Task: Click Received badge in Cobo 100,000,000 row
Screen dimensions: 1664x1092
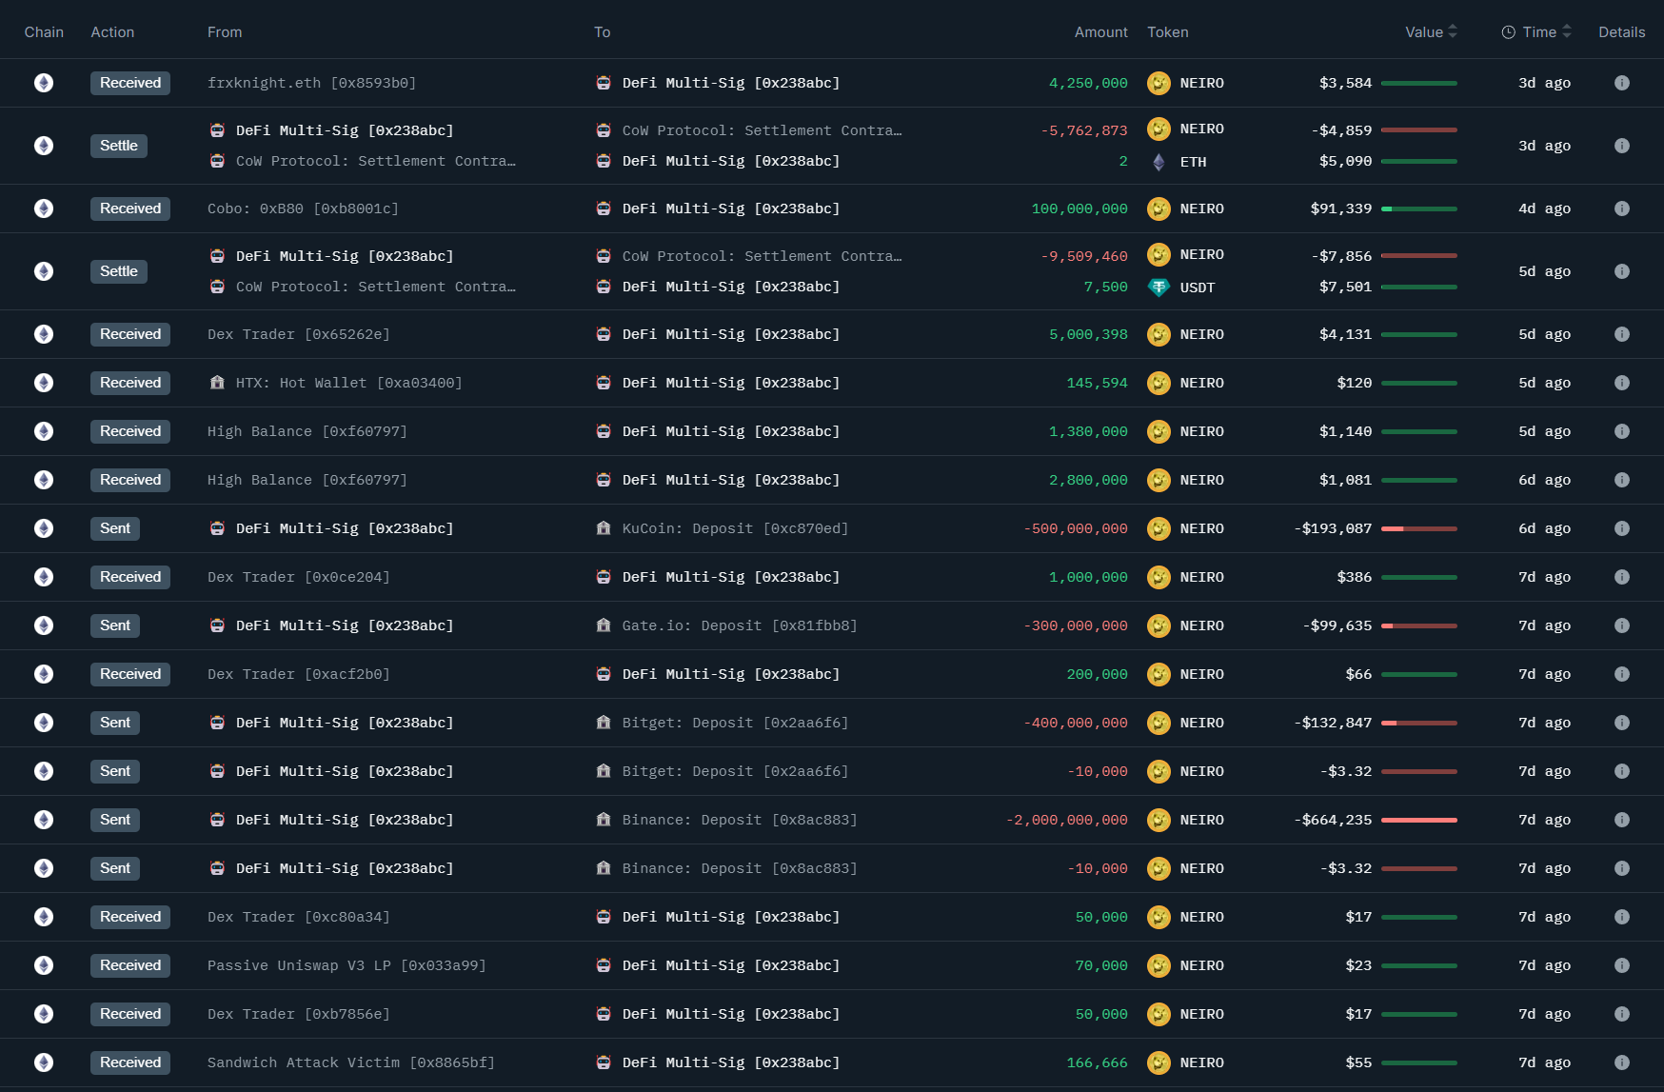Action: point(130,208)
